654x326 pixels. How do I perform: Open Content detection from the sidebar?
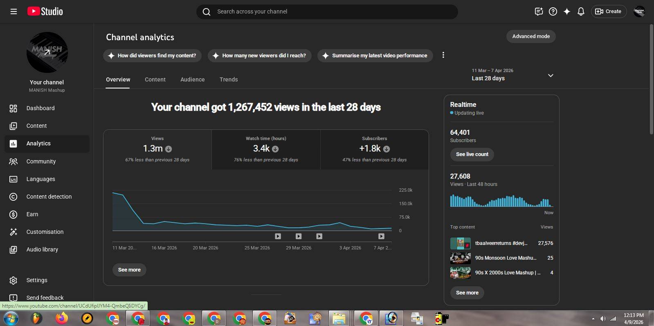pos(49,197)
